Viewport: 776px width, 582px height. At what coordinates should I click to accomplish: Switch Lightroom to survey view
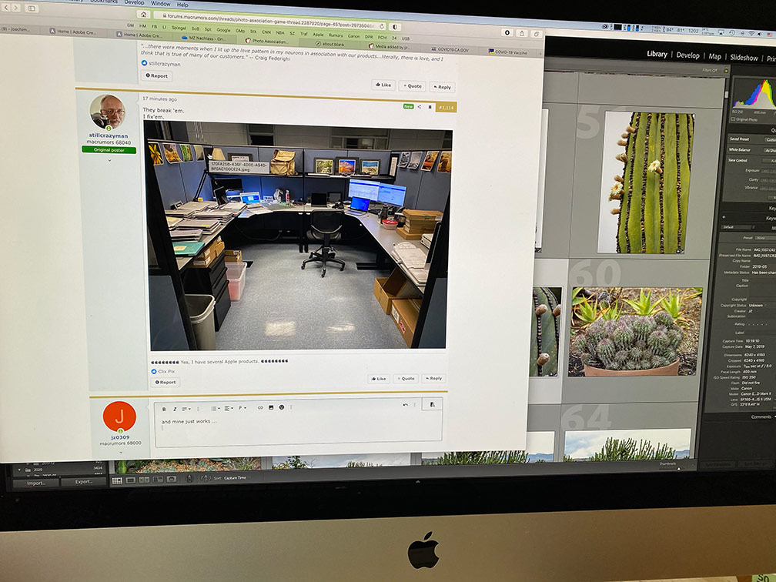[158, 480]
